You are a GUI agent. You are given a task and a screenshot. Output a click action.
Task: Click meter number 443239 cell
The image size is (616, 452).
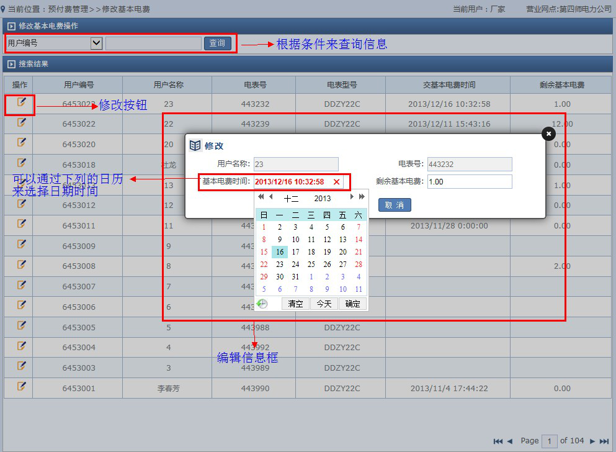[x=255, y=124]
